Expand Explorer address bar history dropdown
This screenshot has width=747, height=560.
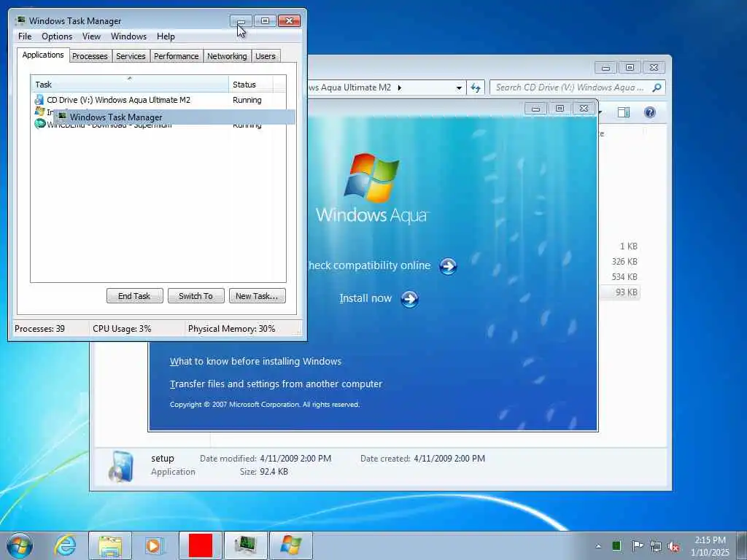click(x=459, y=87)
